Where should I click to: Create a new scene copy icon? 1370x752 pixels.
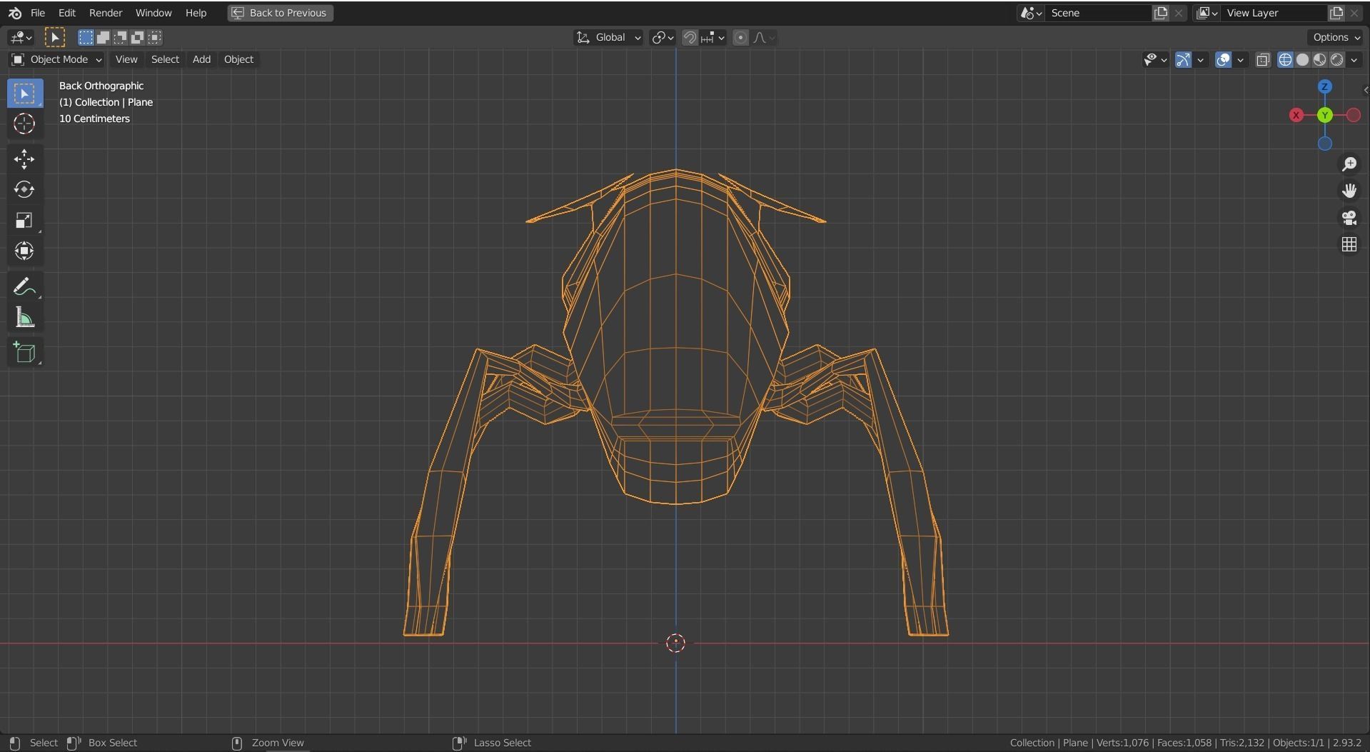(1161, 13)
